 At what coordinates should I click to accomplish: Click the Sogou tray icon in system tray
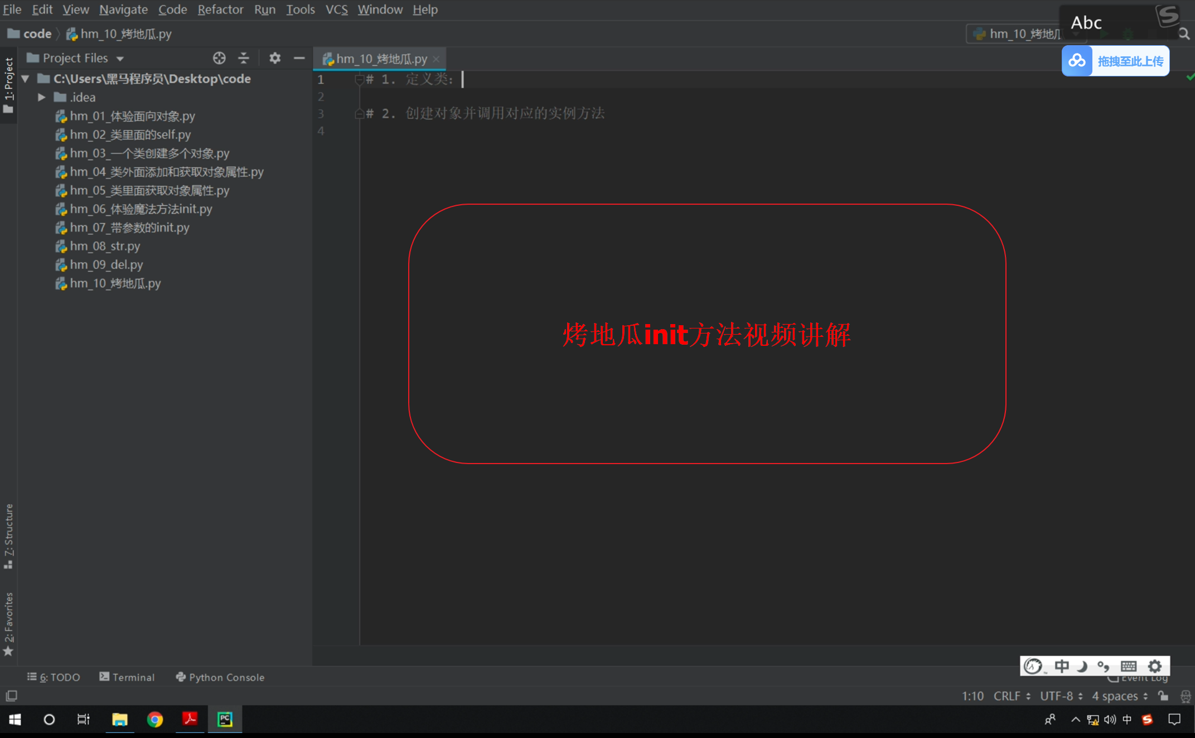tap(1147, 720)
